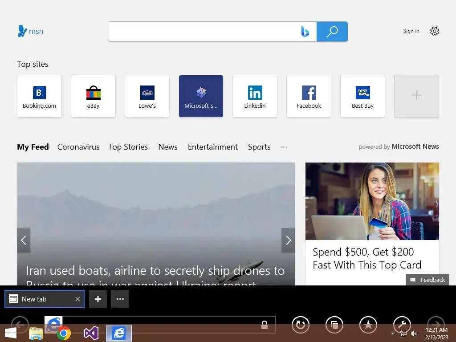Expand more feed categories ellipsis

point(284,147)
